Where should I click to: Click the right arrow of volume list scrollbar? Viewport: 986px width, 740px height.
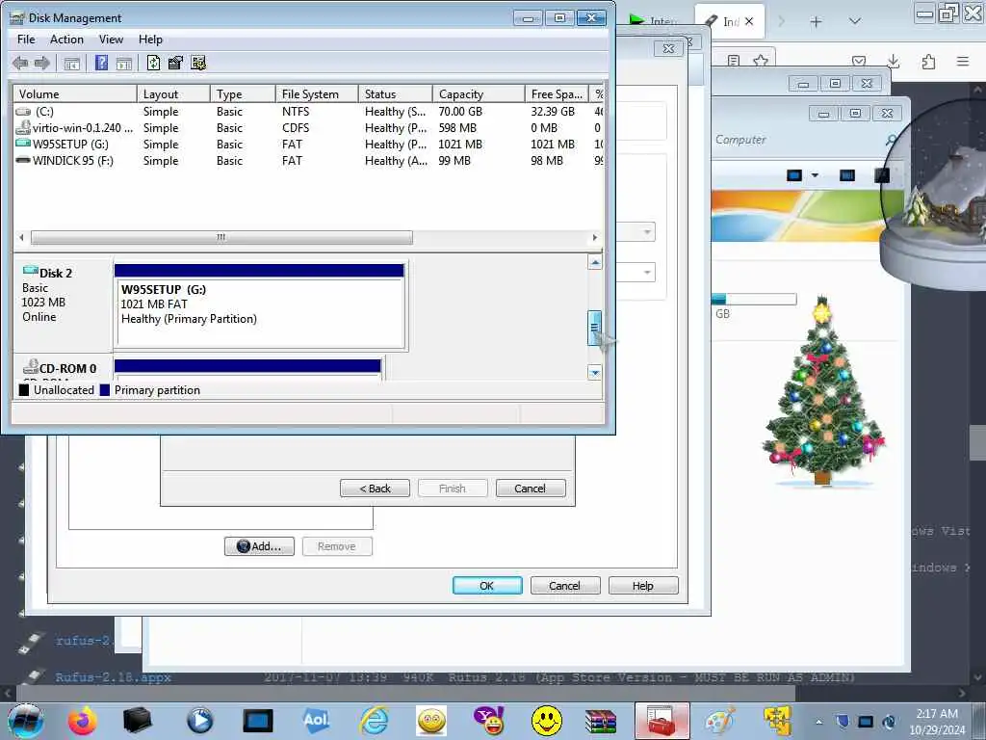pos(595,237)
